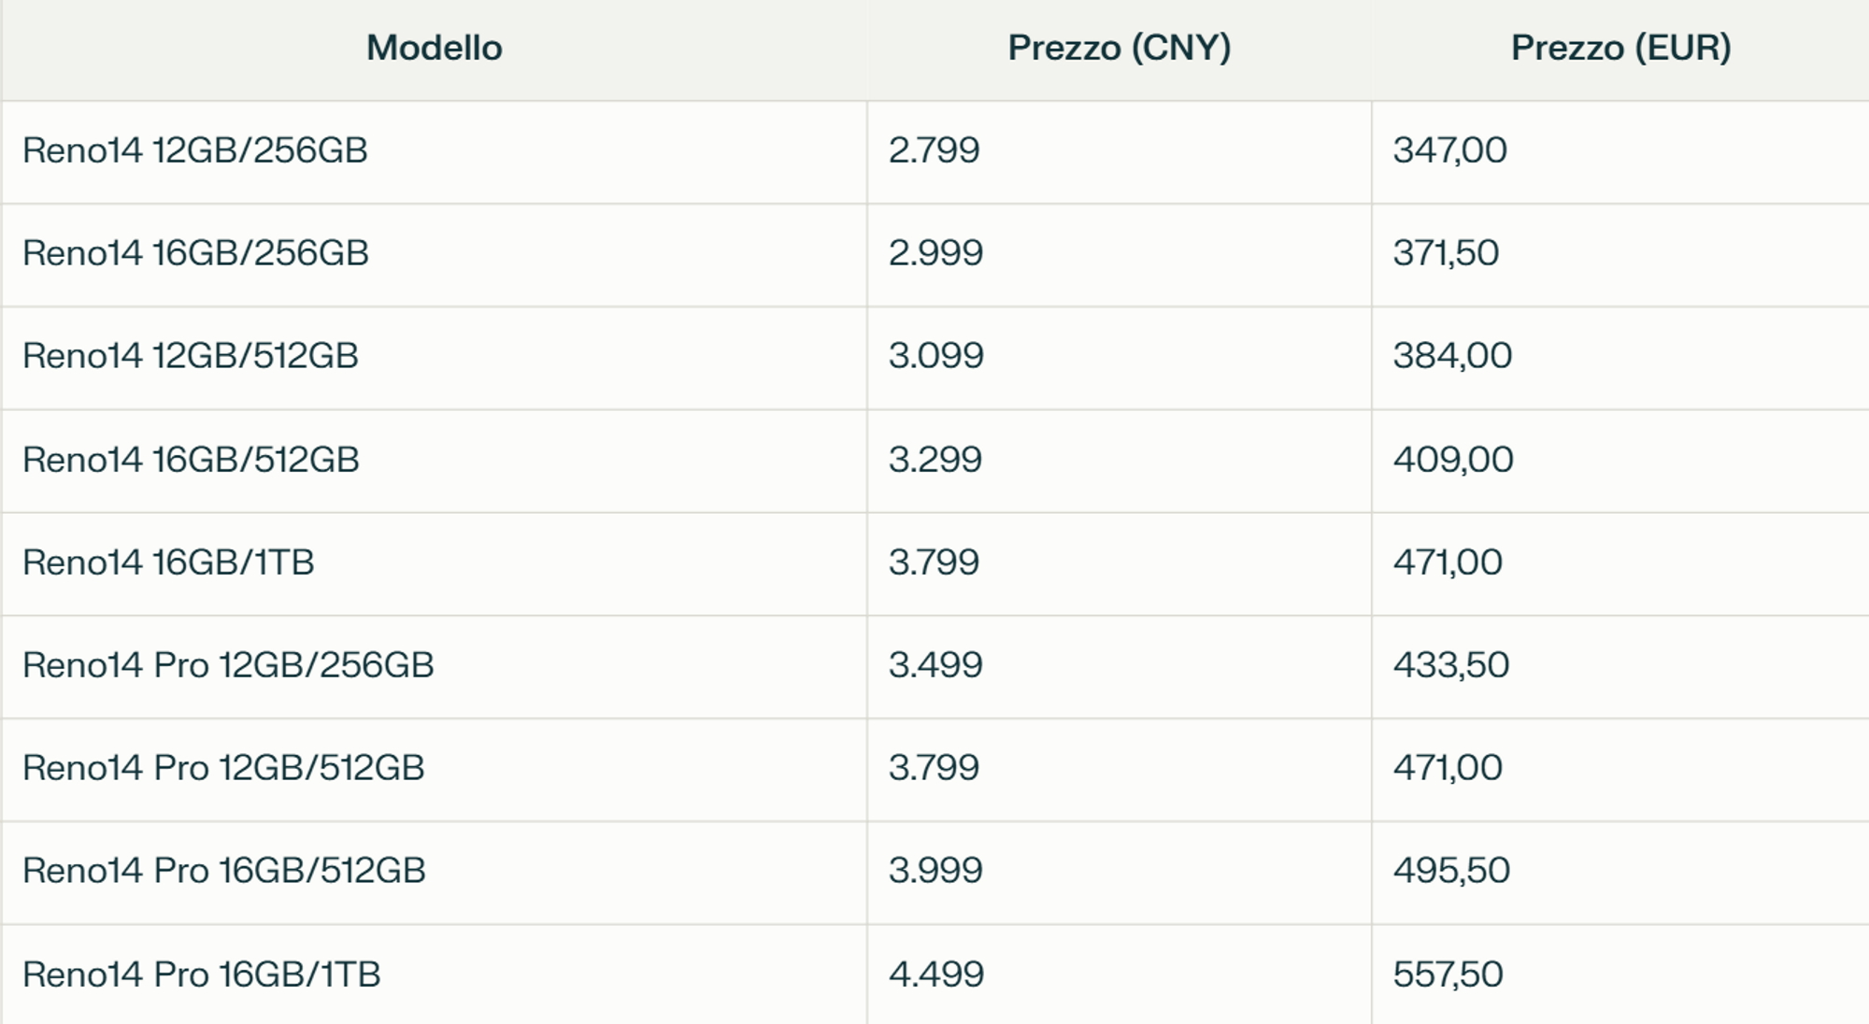Click the 557,50 EUR price cell
Viewport: 1869px width, 1024px height.
[x=1620, y=975]
